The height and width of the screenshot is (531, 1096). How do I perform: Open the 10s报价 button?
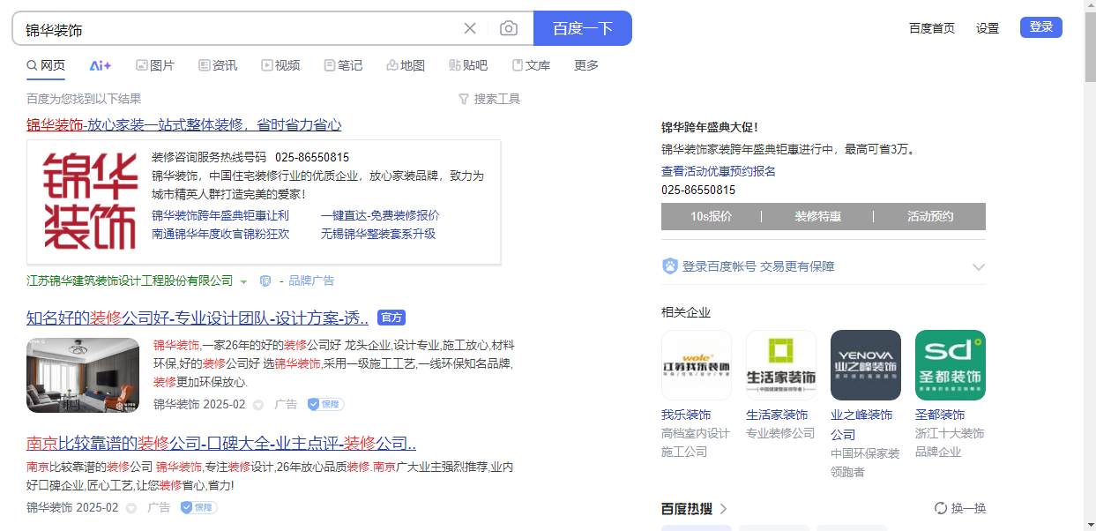tap(711, 216)
